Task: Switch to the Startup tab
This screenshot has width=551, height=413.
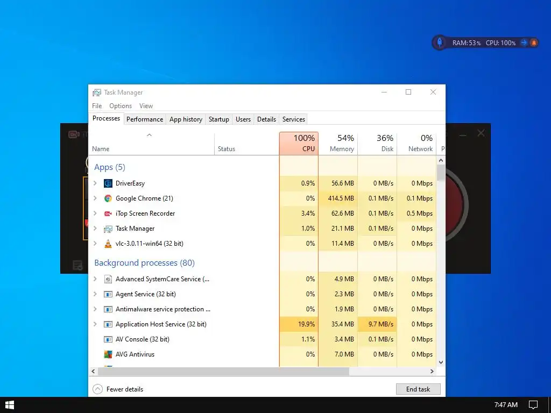Action: [x=219, y=119]
